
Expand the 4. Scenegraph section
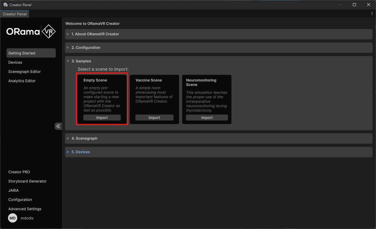coord(219,139)
